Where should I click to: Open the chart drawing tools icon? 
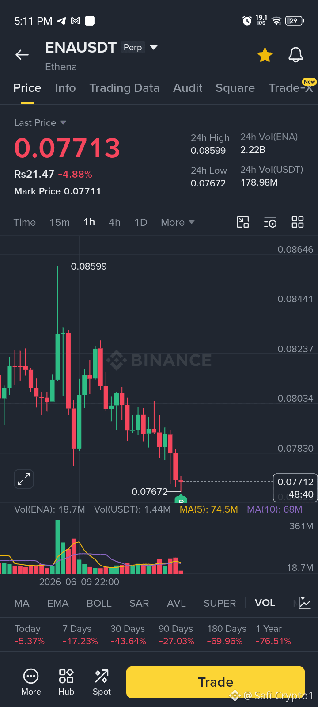[243, 222]
